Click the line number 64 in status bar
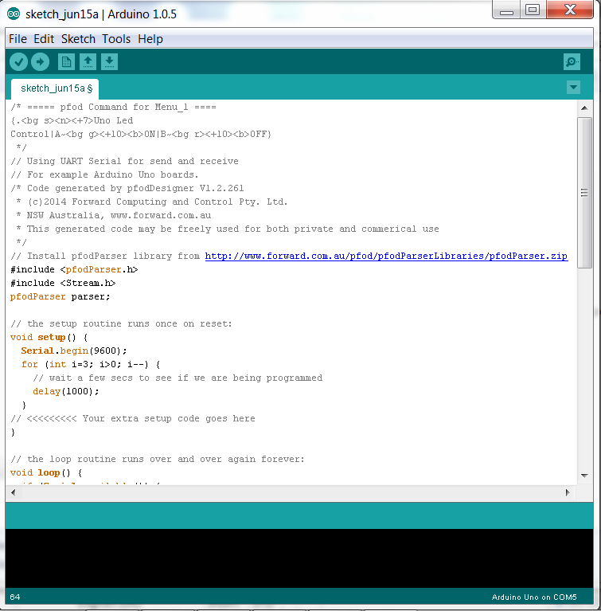Viewport: 601px width, 611px height. [15, 597]
